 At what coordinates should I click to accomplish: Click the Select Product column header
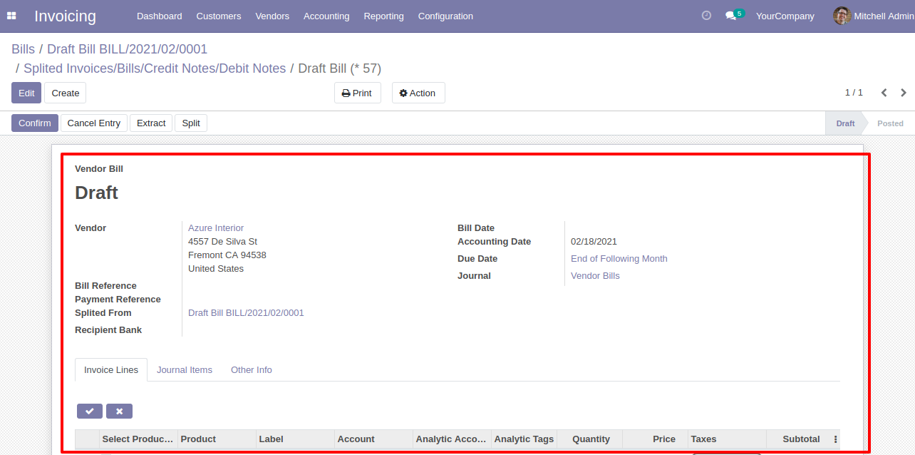tap(138, 439)
